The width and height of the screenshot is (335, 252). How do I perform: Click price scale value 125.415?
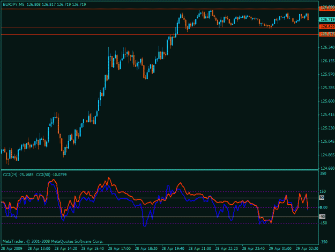[327, 114]
